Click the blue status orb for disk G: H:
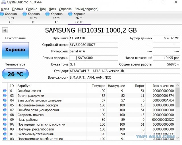The image size is (182, 145). (x=70, y=14)
